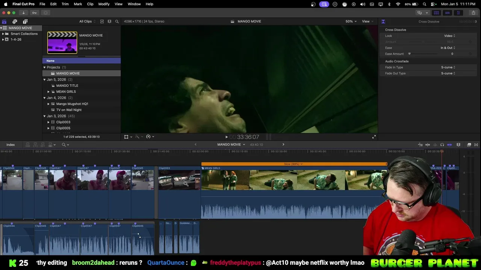This screenshot has height=270, width=481.
Task: Open the File menu
Action: pyautogui.click(x=42, y=4)
